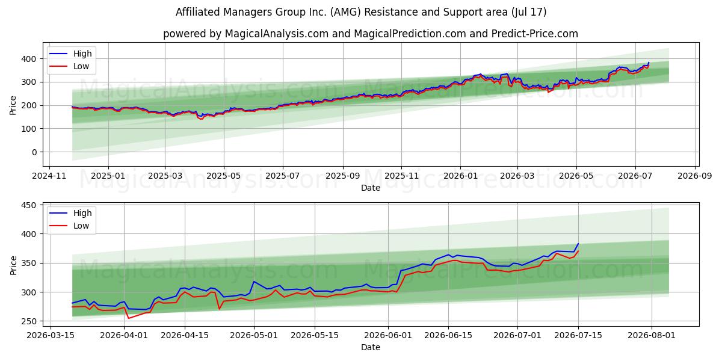Image resolution: width=722 pixels, height=361 pixels.
Task: Click the '2026-07-15' label on bottom chart
Action: (579, 336)
